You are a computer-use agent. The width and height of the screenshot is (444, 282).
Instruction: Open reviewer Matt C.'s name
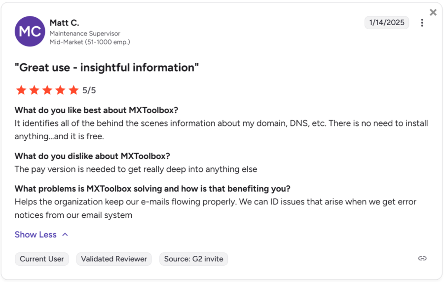pyautogui.click(x=64, y=23)
